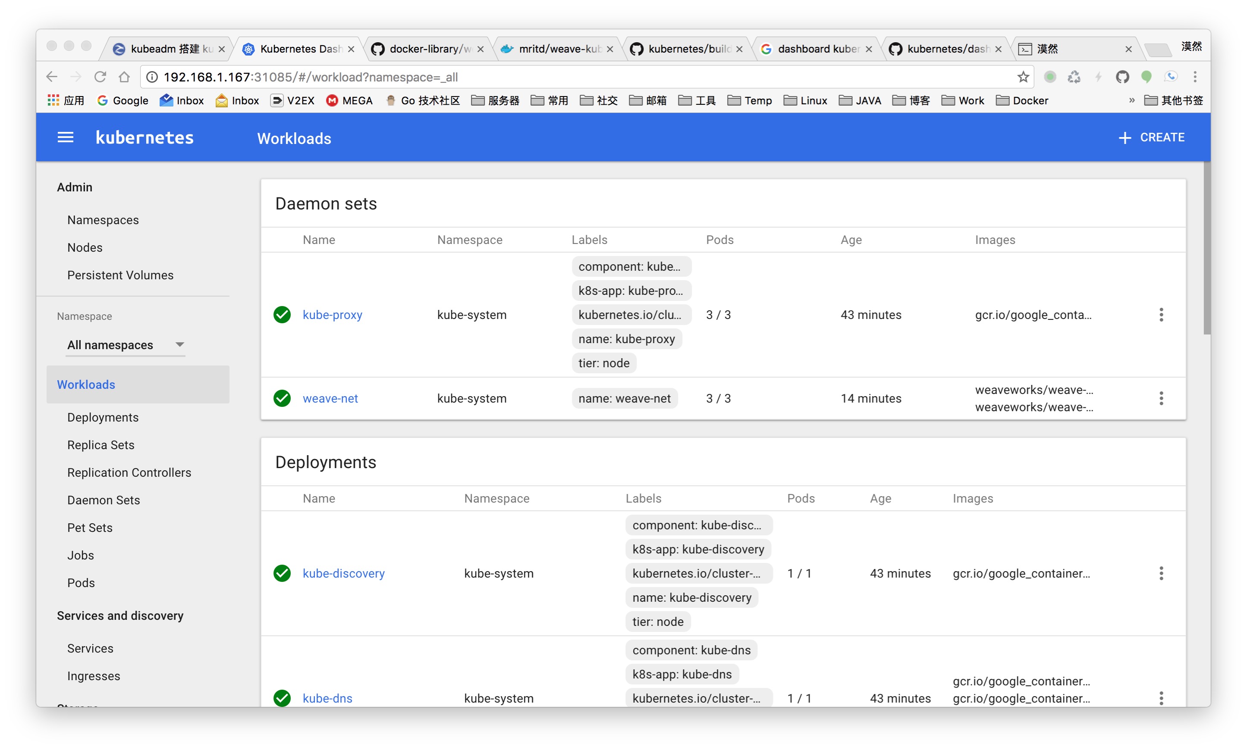Reload the page with the refresh icon
Viewport: 1247px width, 750px height.
[100, 77]
